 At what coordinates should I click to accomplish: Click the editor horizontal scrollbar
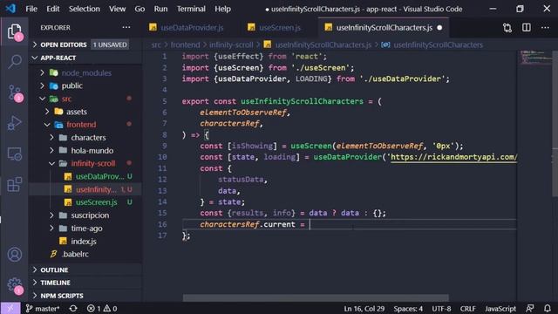tap(316, 297)
